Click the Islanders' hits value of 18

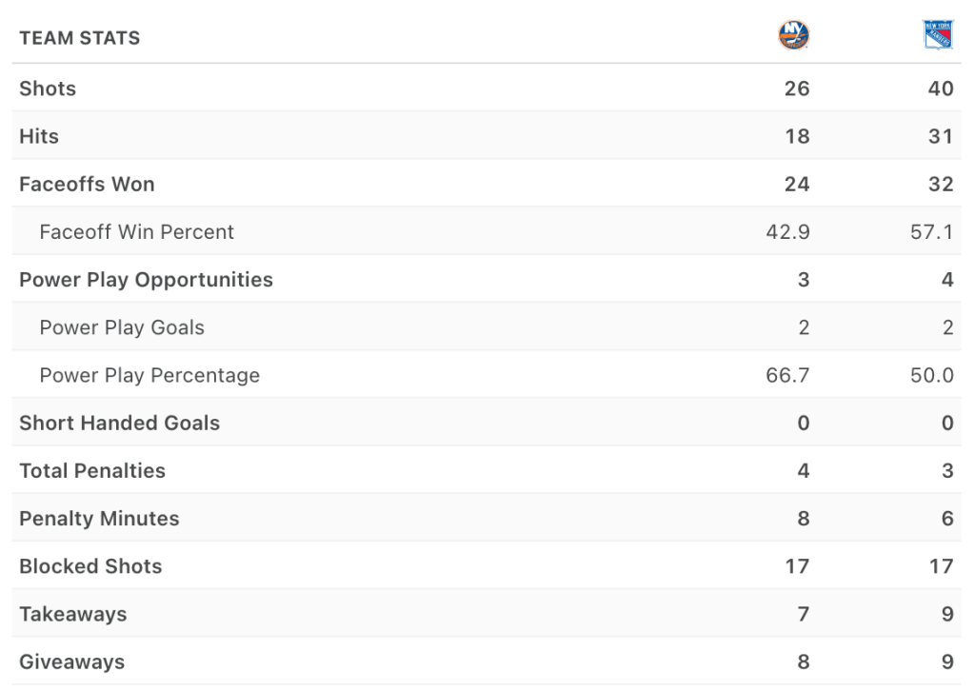pyautogui.click(x=797, y=136)
